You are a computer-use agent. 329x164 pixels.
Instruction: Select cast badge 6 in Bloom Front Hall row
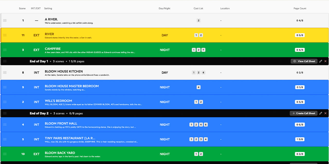[206, 125]
